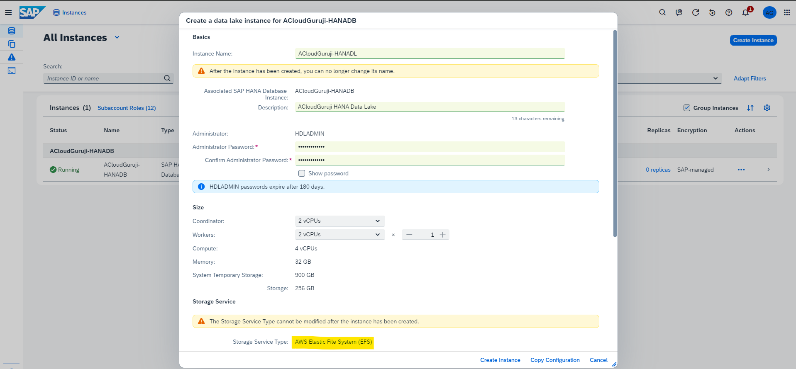Click the sort instances icon
Image resolution: width=796 pixels, height=369 pixels.
click(x=750, y=108)
